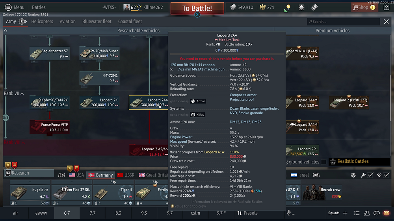Screen dimensions: 394x221
Task: Select the R.Kpfw.90/TAM 2C group
Action: (x=50, y=102)
